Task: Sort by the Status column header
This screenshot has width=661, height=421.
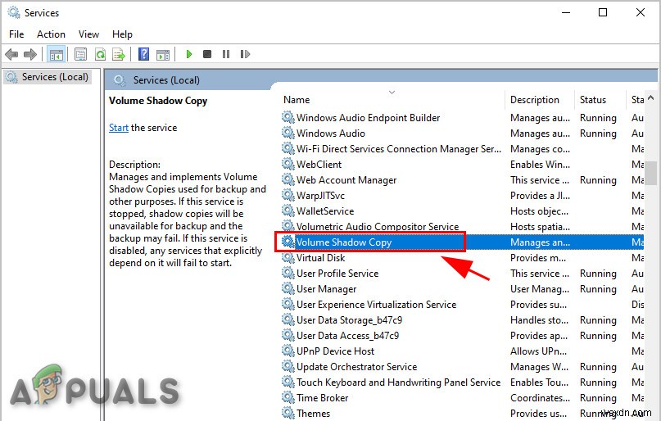Action: tap(600, 100)
